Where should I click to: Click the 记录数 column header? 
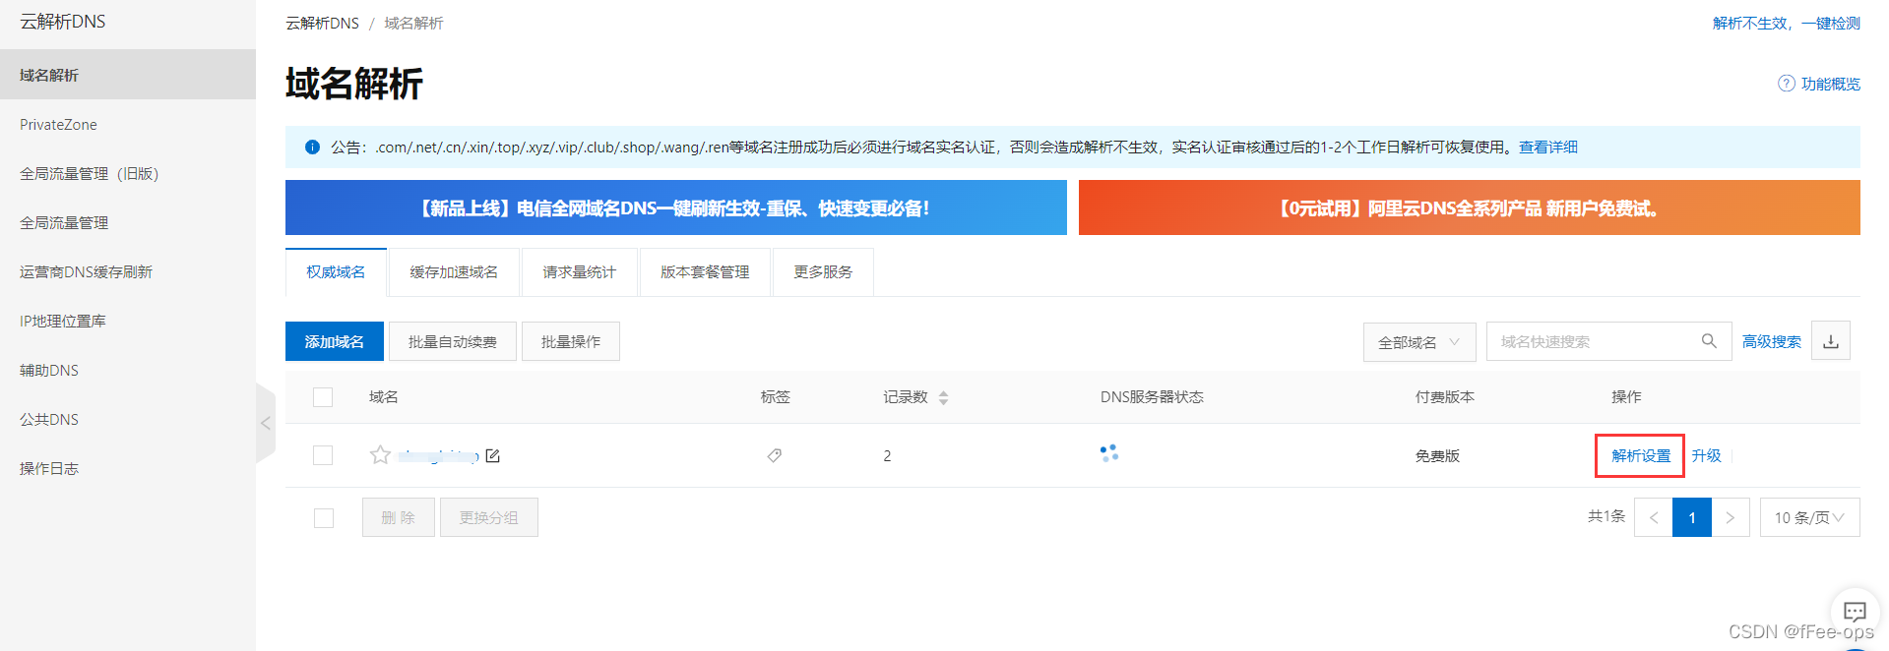906,397
